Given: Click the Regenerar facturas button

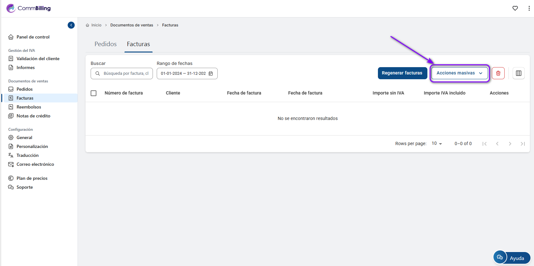Looking at the screenshot, I should click(x=402, y=73).
